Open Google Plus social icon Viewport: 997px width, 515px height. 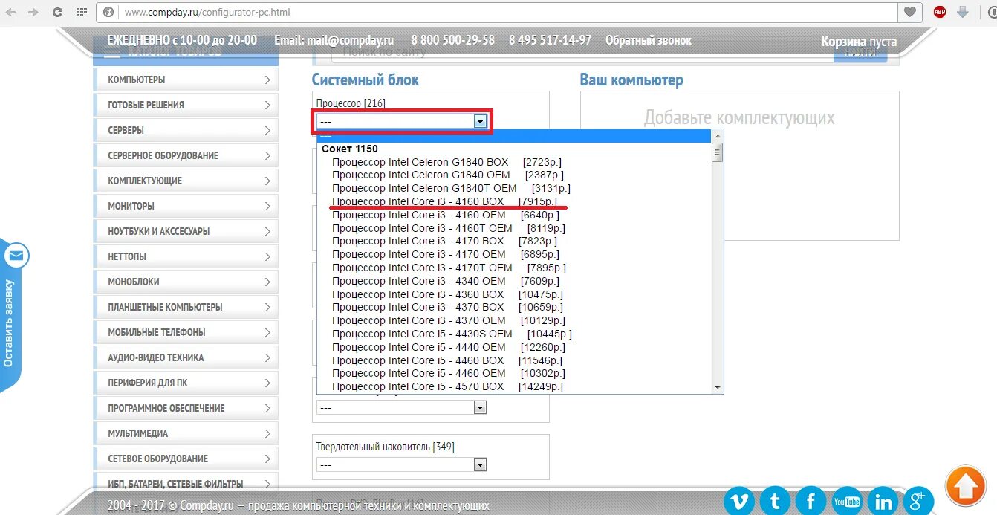(x=918, y=501)
